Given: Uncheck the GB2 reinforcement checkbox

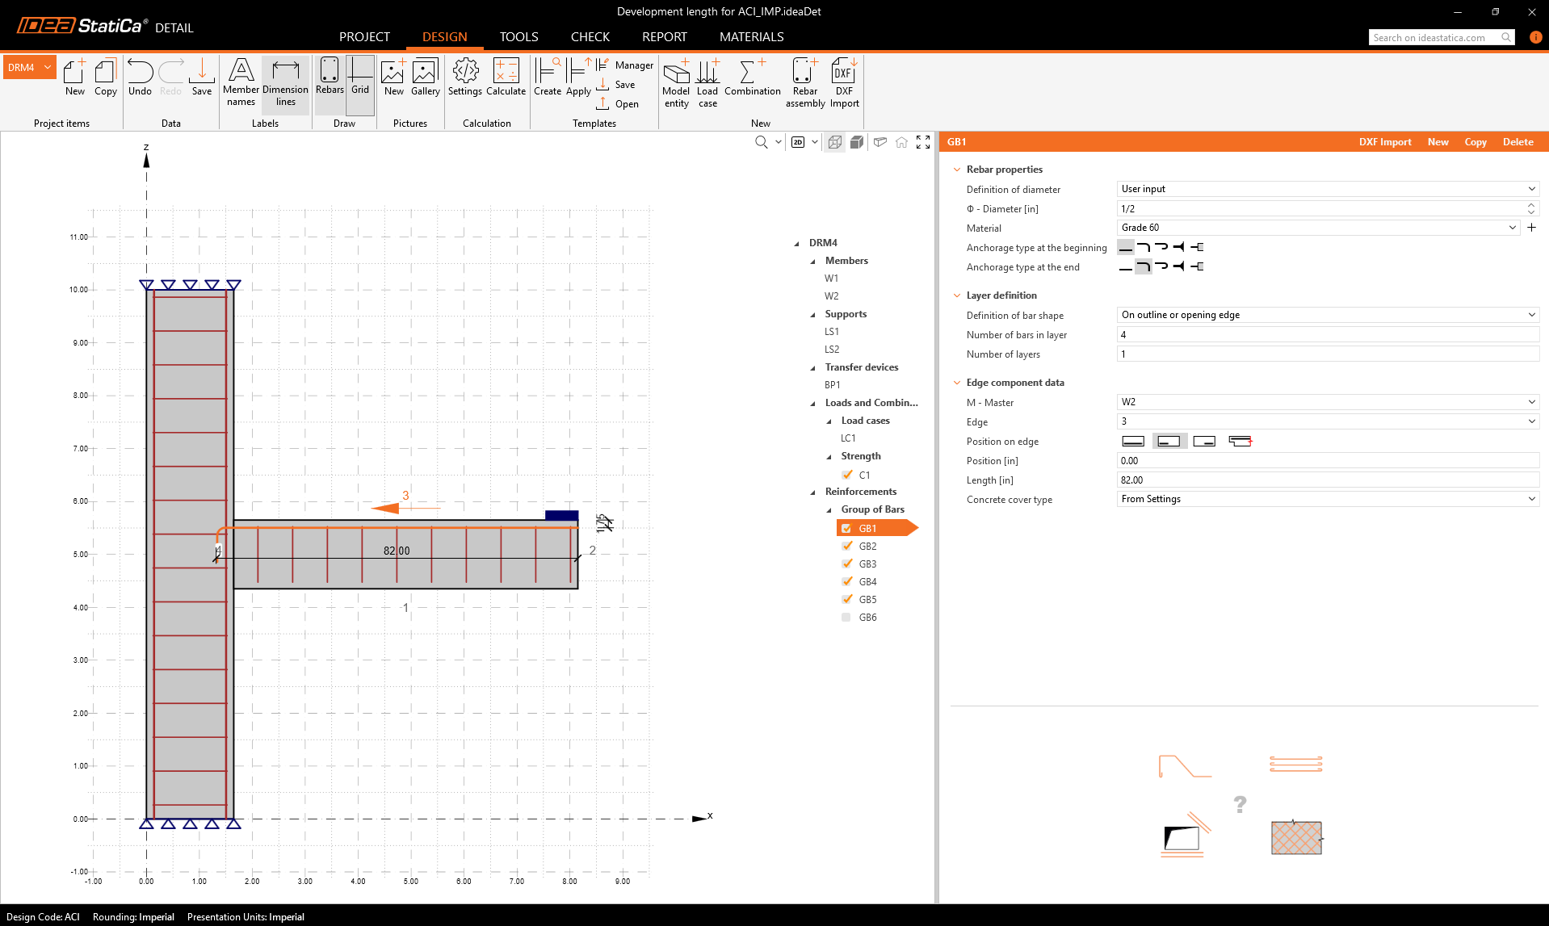Looking at the screenshot, I should [846, 547].
